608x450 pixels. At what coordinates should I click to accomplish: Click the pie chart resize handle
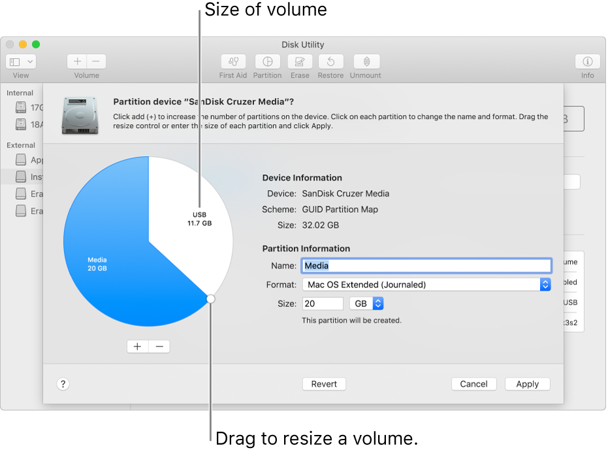(x=210, y=298)
